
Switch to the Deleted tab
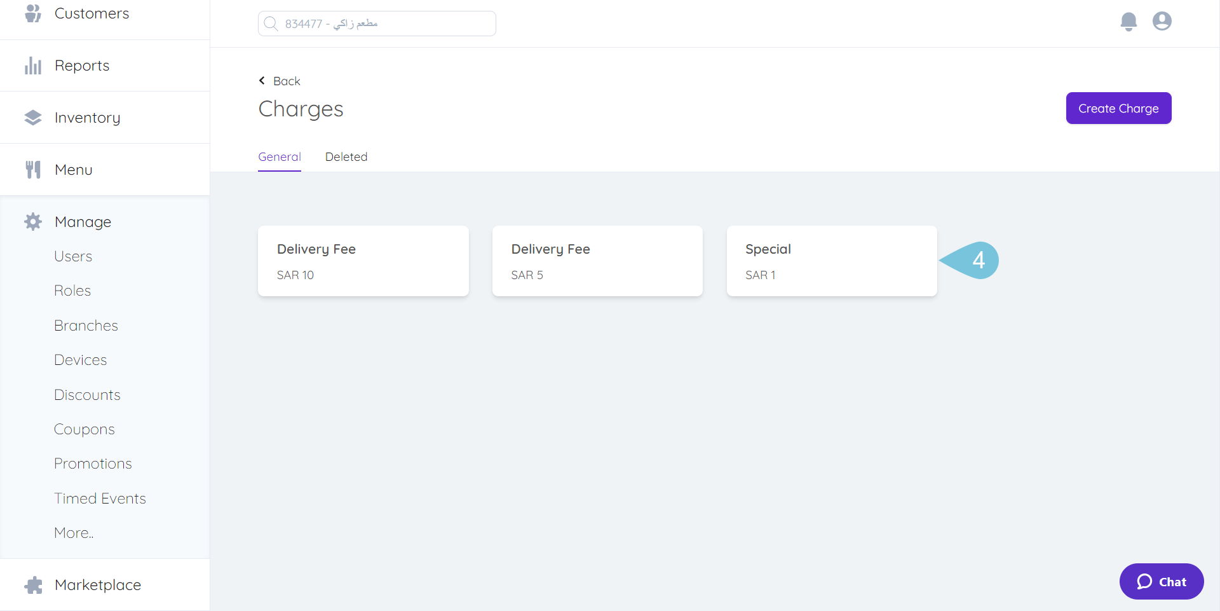[x=346, y=157]
